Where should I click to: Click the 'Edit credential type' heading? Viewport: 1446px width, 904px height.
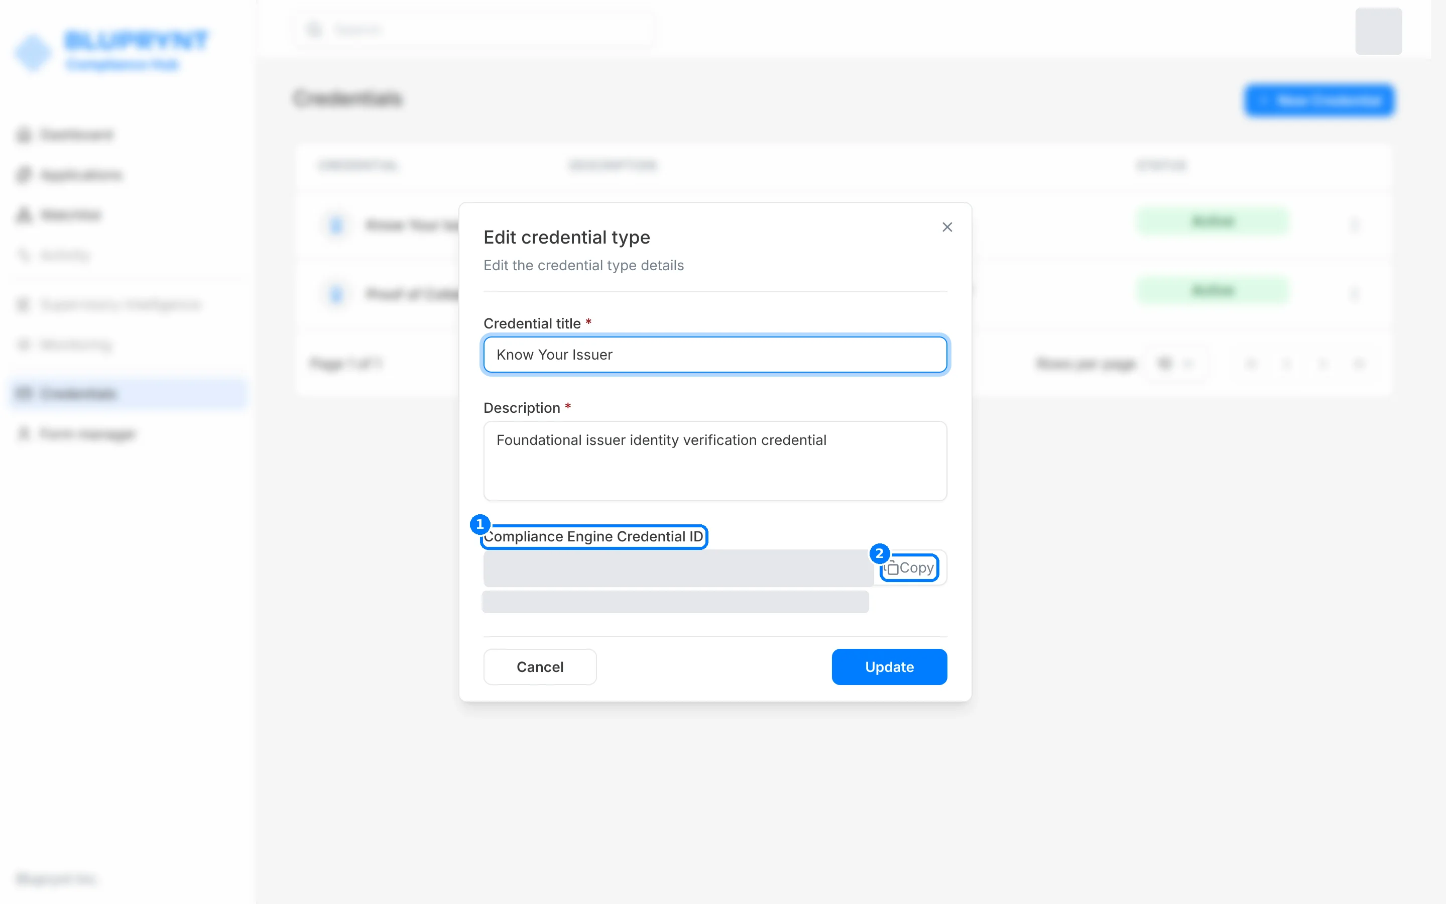tap(566, 238)
